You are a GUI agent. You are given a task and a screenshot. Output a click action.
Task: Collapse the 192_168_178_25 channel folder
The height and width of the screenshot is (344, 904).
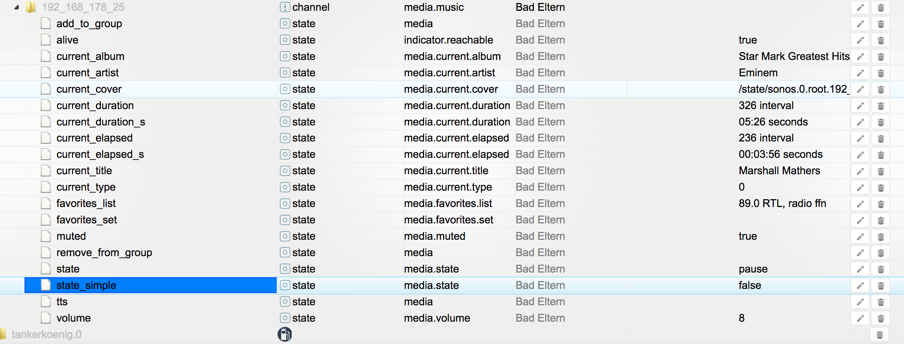tap(16, 7)
